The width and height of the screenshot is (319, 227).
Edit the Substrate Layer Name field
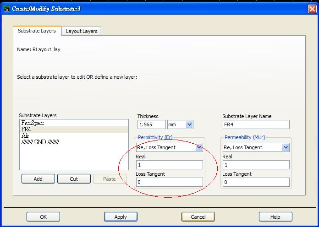tap(256, 124)
